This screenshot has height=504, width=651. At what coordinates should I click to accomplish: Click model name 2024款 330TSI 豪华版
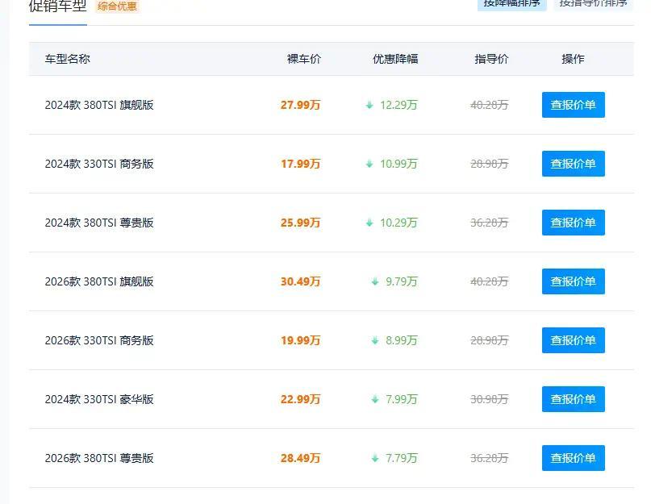[99, 399]
